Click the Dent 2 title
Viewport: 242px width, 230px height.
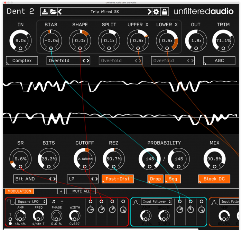[20, 11]
